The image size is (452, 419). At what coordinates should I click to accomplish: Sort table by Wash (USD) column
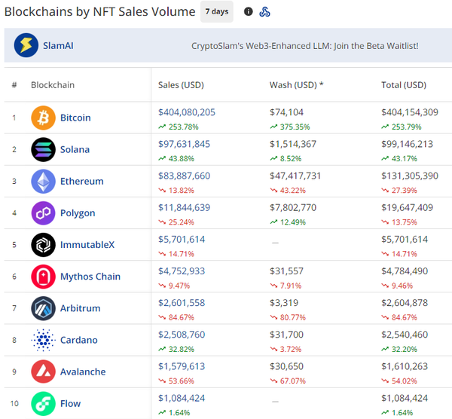[296, 85]
